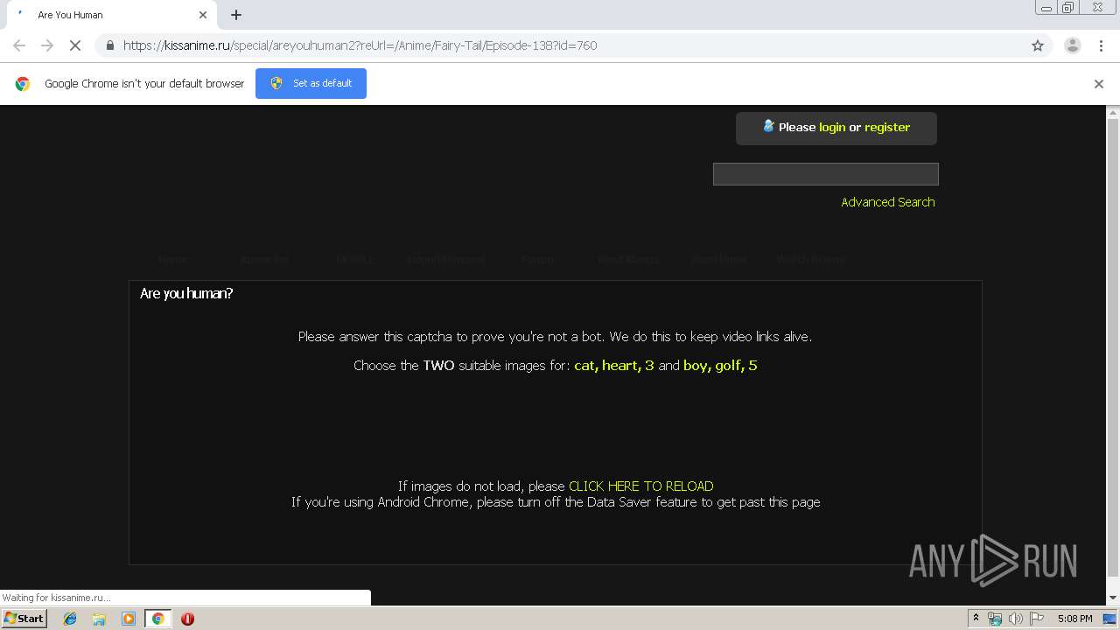Go back to previous page
1120x630 pixels.
[19, 45]
